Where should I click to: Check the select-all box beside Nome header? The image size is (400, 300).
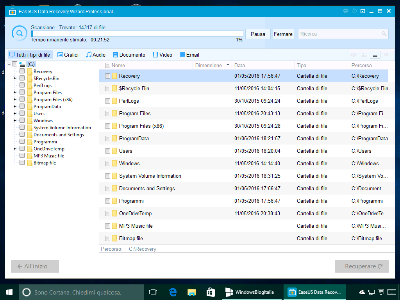point(107,65)
